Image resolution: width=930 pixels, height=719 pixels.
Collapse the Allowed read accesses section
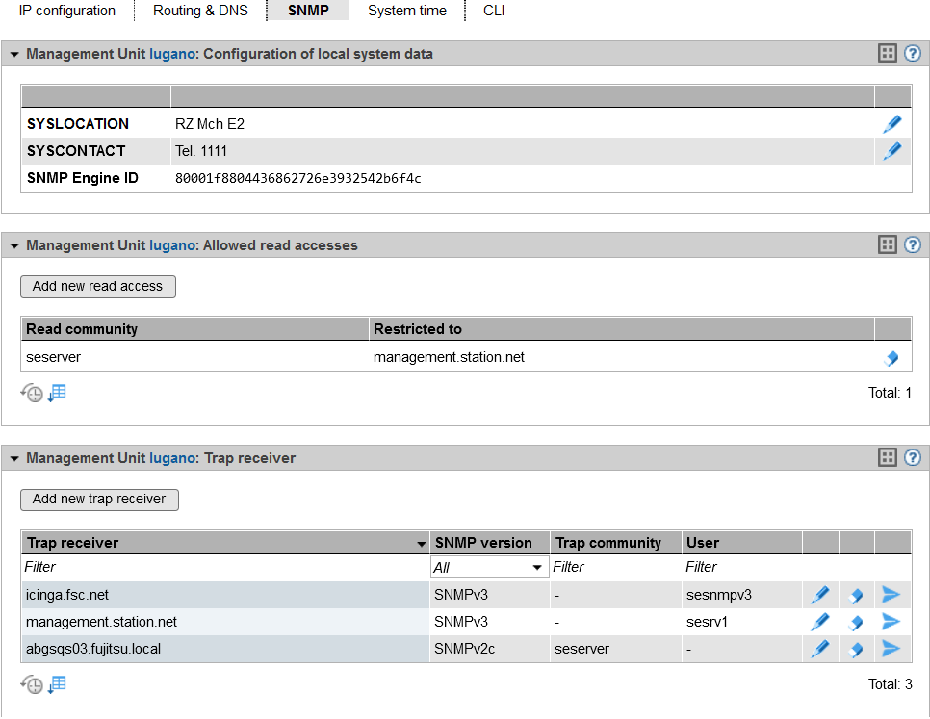coord(14,246)
